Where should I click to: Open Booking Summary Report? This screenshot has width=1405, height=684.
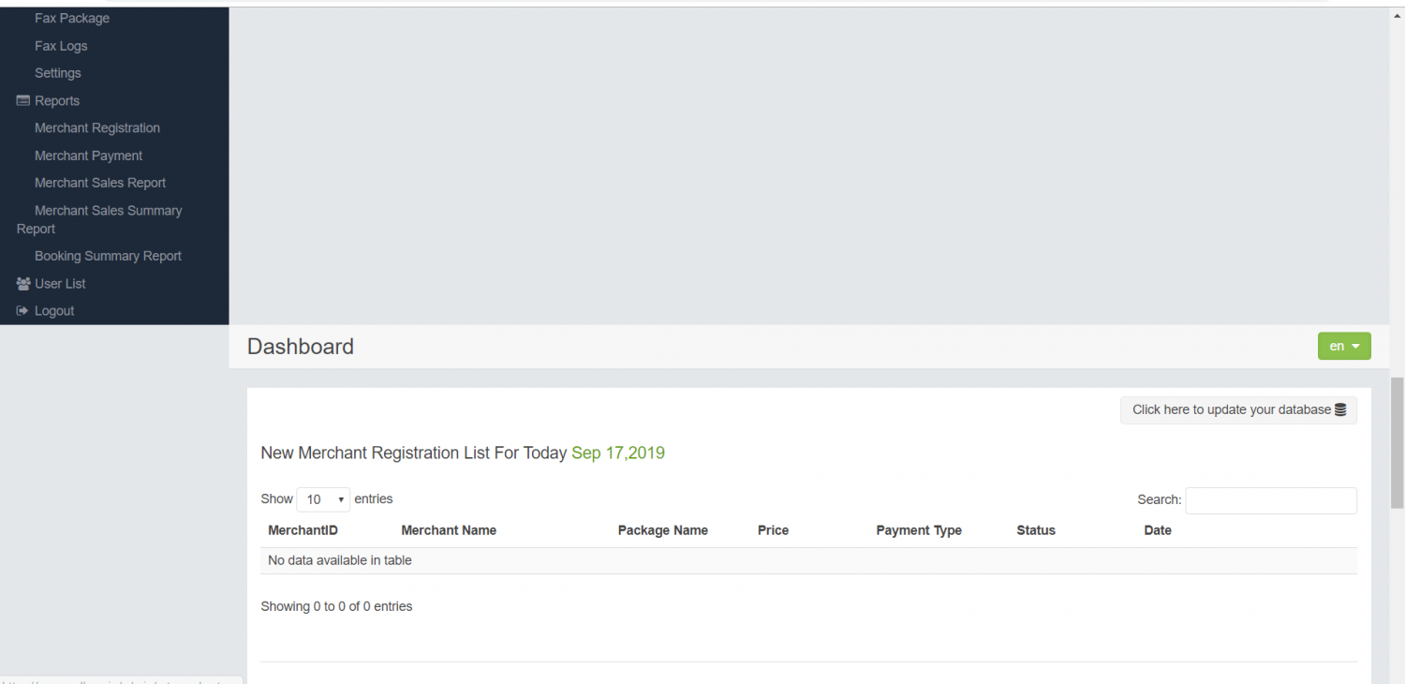click(x=108, y=256)
